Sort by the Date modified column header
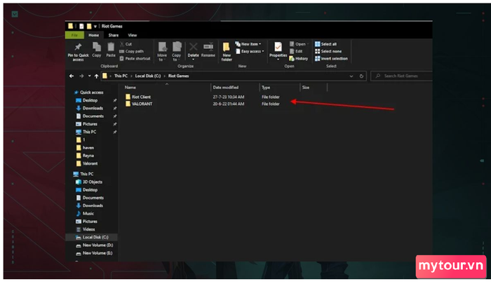Viewport: 491px width, 284px height. tap(226, 88)
